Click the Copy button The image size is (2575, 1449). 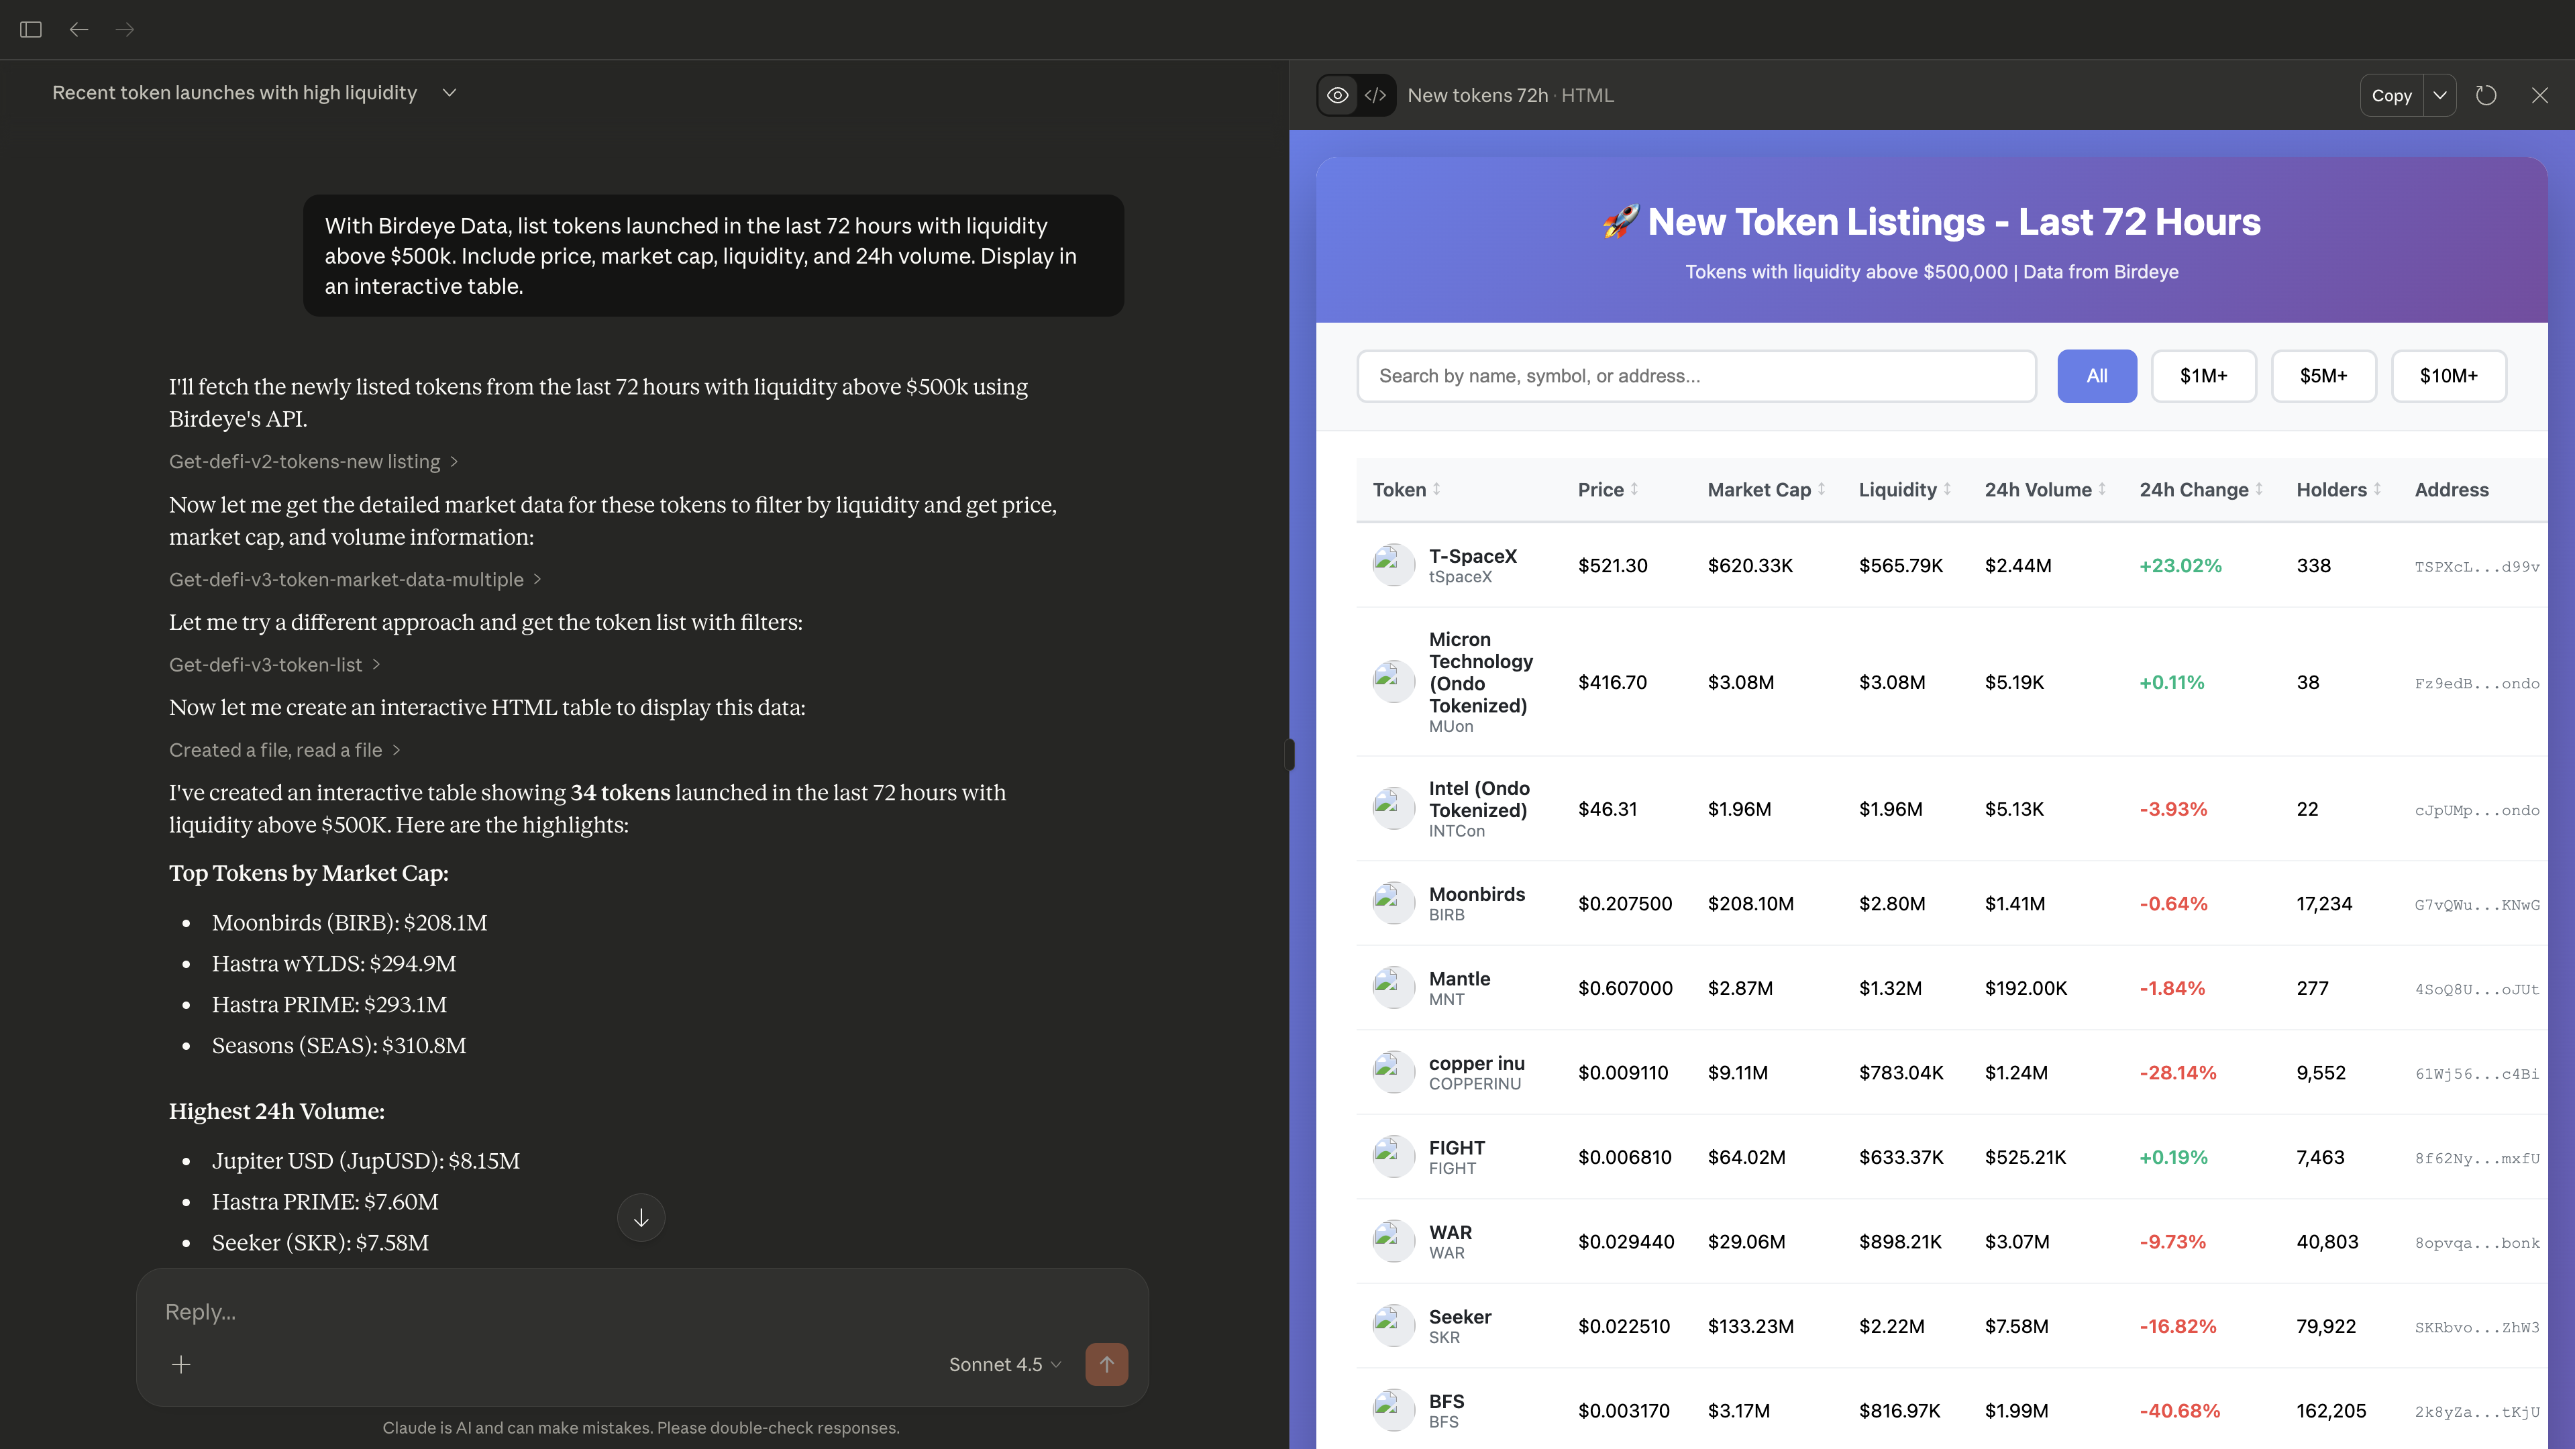[x=2391, y=95]
